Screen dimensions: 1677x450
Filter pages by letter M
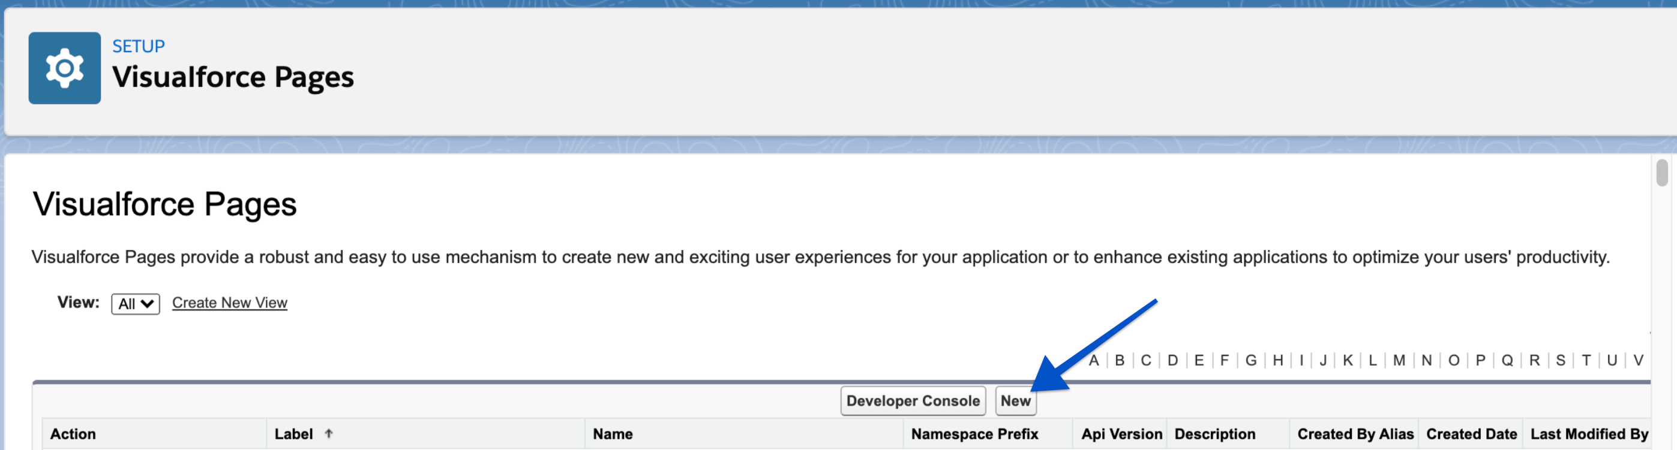point(1399,360)
